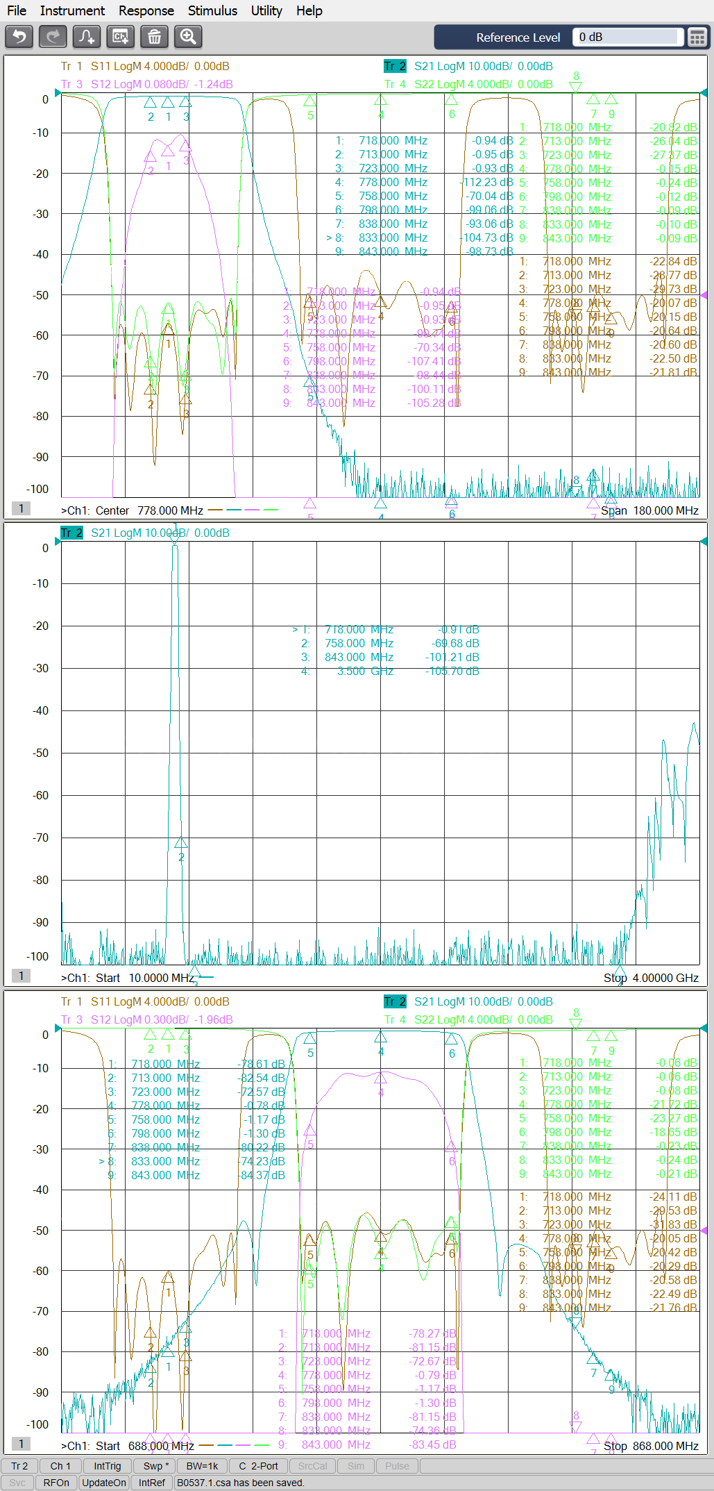
Task: Toggle RFOn in the status bar
Action: coord(56,1483)
